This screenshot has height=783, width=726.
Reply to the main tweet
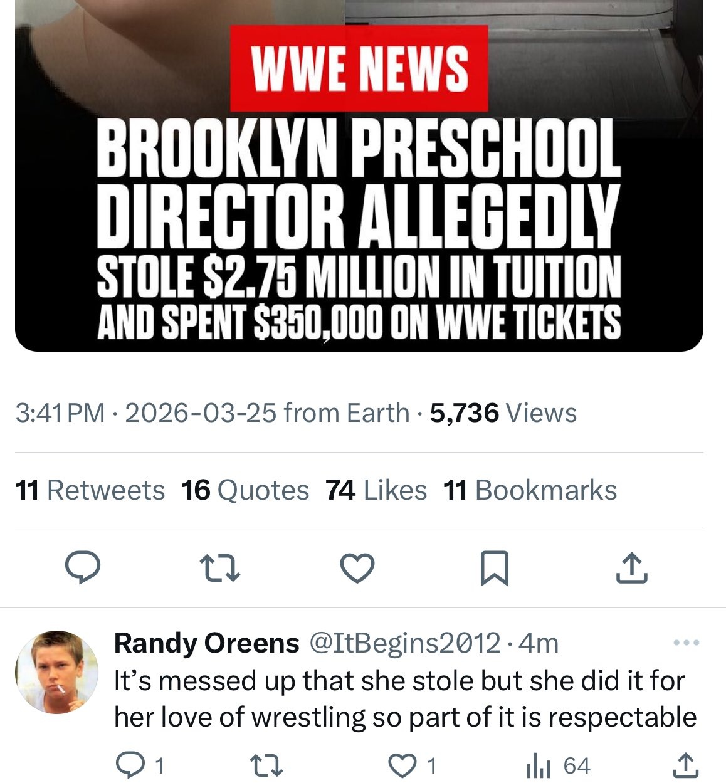coord(83,568)
